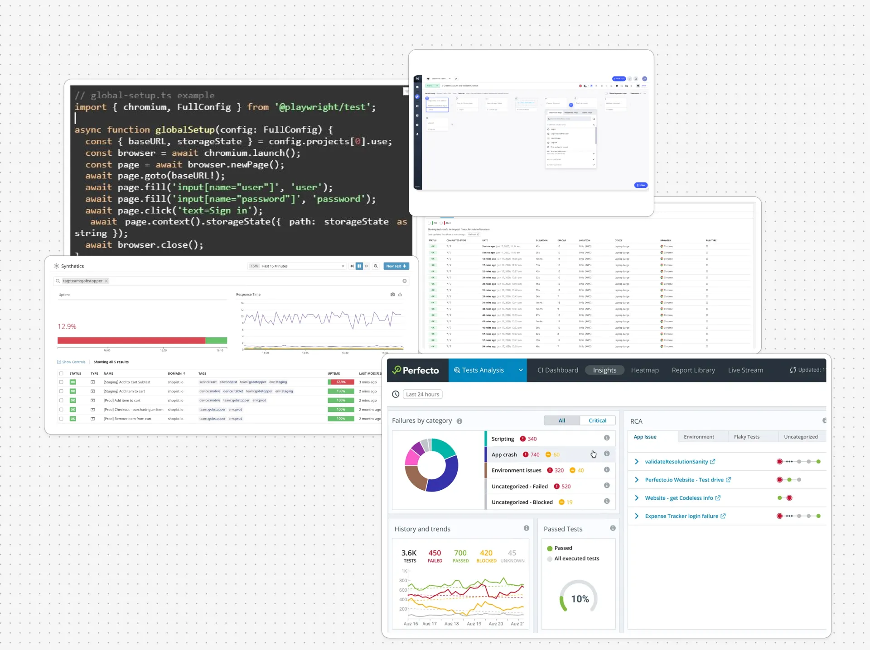Open info icon on Environment issues row
The width and height of the screenshot is (870, 650).
[x=607, y=469]
